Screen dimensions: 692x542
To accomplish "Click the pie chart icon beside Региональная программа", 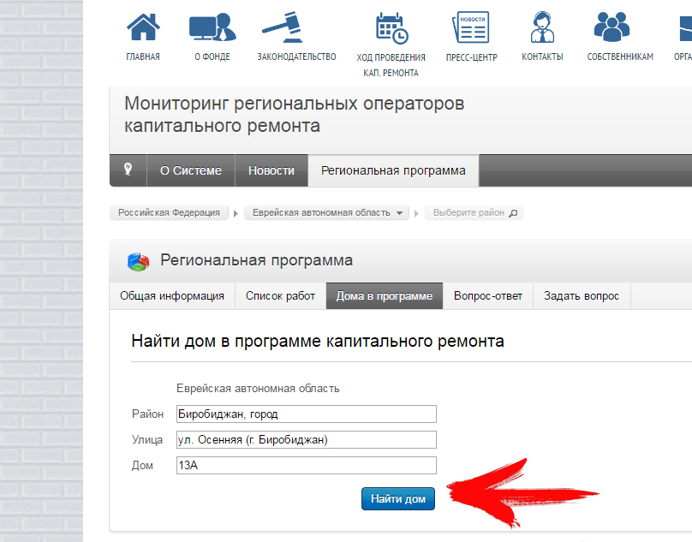I will click(x=138, y=261).
